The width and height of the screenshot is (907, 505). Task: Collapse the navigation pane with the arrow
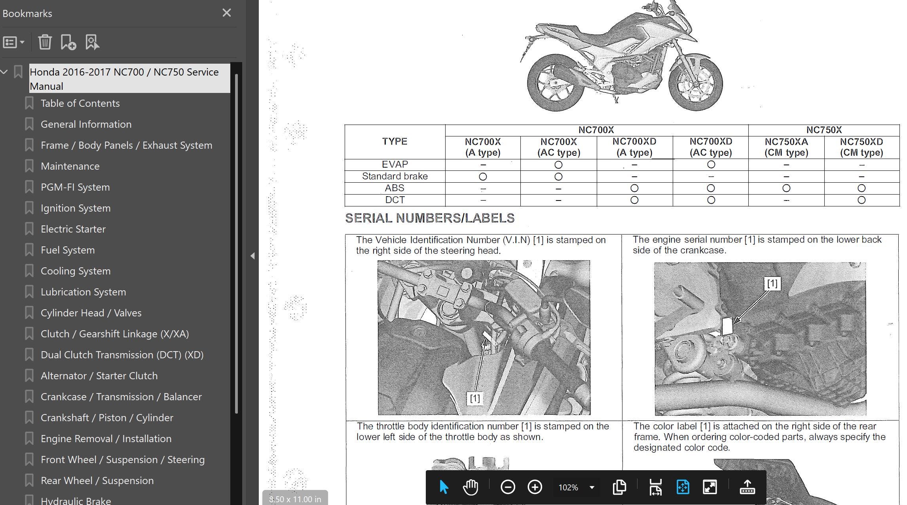coord(252,256)
